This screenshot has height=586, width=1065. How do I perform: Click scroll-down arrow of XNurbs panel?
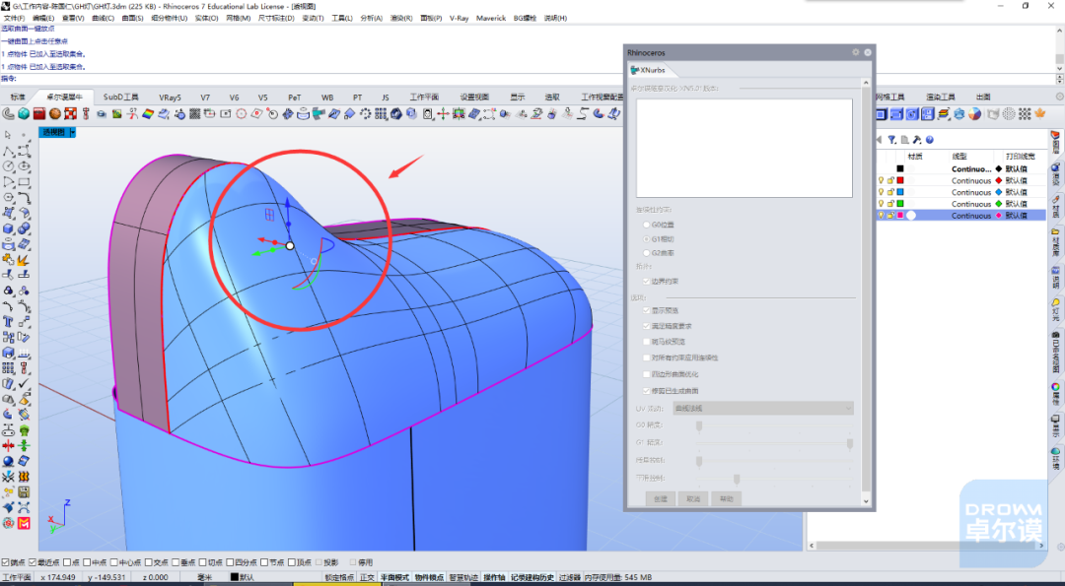(866, 501)
